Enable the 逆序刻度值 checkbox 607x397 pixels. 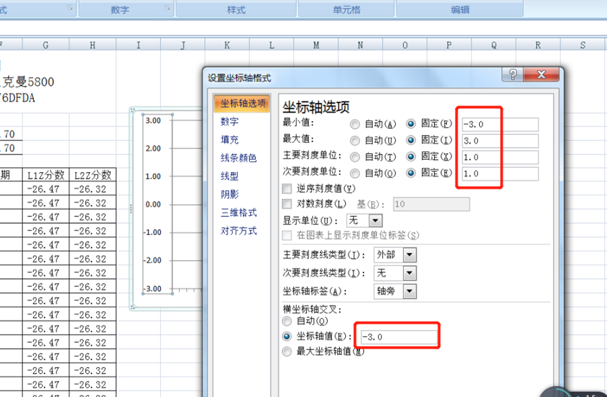pyautogui.click(x=287, y=189)
